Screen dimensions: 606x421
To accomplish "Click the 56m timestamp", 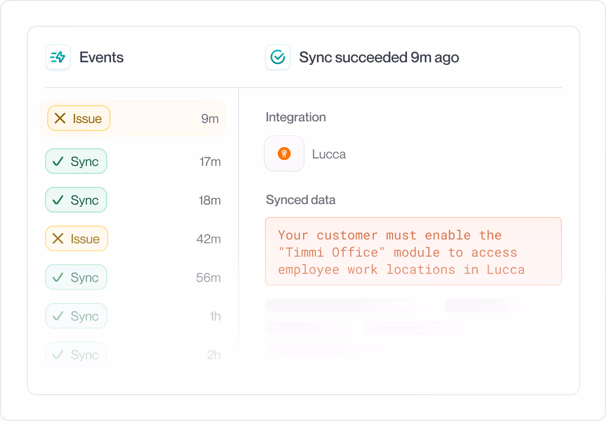I will point(208,278).
